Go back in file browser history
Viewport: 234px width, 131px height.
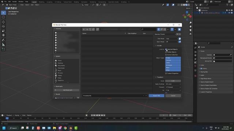[84, 29]
